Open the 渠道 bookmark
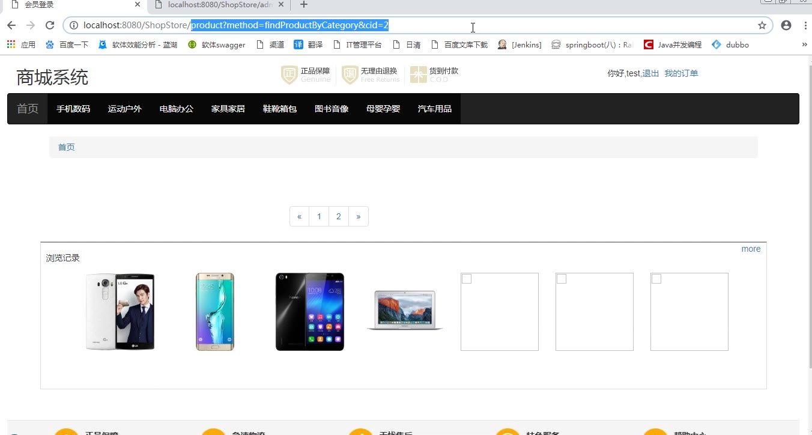 [x=270, y=44]
